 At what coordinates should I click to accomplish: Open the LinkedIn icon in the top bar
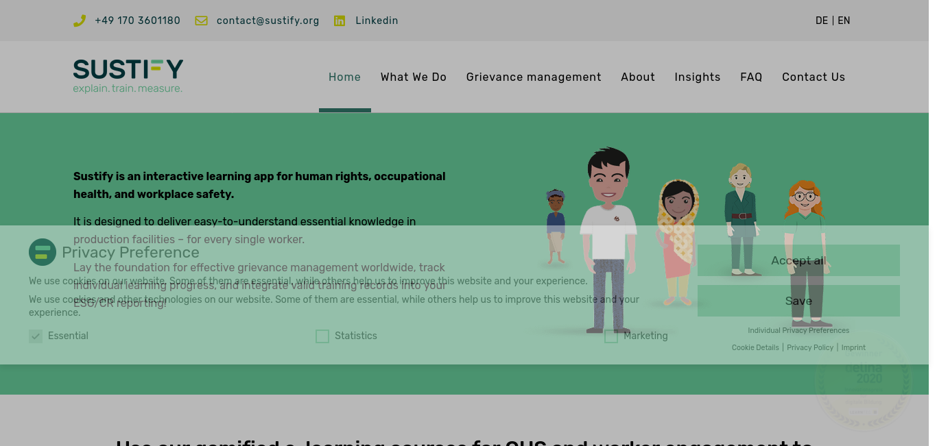pyautogui.click(x=340, y=21)
